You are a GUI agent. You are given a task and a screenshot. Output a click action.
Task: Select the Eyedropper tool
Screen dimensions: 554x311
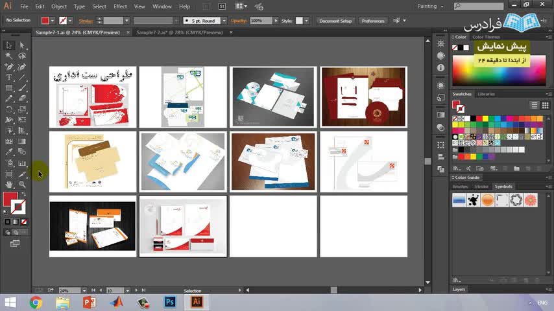[9, 152]
